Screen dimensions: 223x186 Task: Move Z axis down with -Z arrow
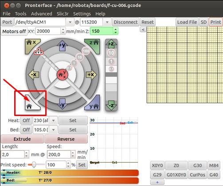pos(111,105)
